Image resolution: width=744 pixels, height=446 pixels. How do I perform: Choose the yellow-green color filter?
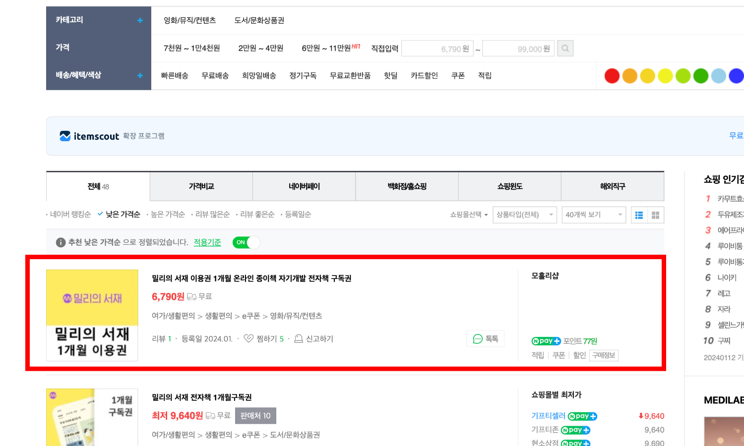point(683,76)
